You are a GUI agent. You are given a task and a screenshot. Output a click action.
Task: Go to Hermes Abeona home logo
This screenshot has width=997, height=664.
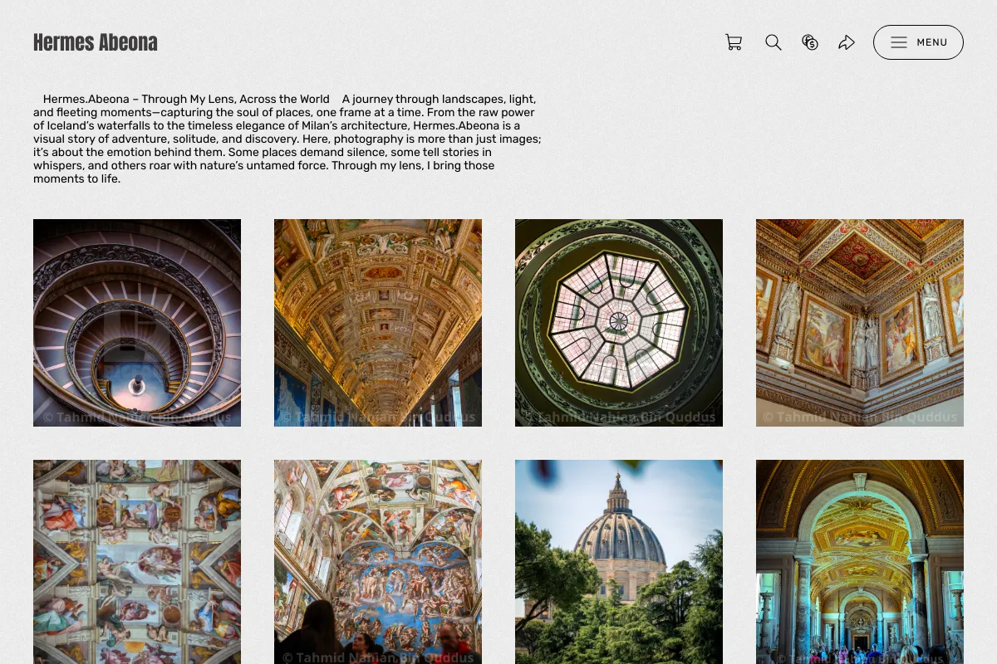coord(96,42)
